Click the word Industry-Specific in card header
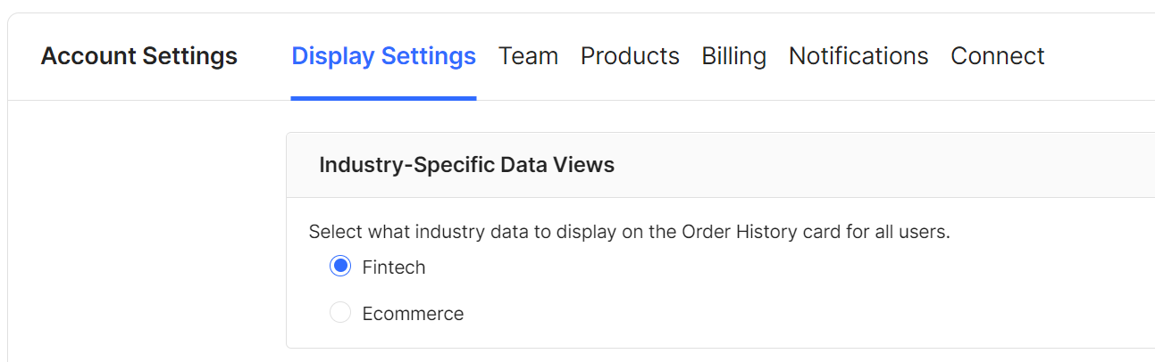Screen dimensions: 1155x362 coord(406,165)
